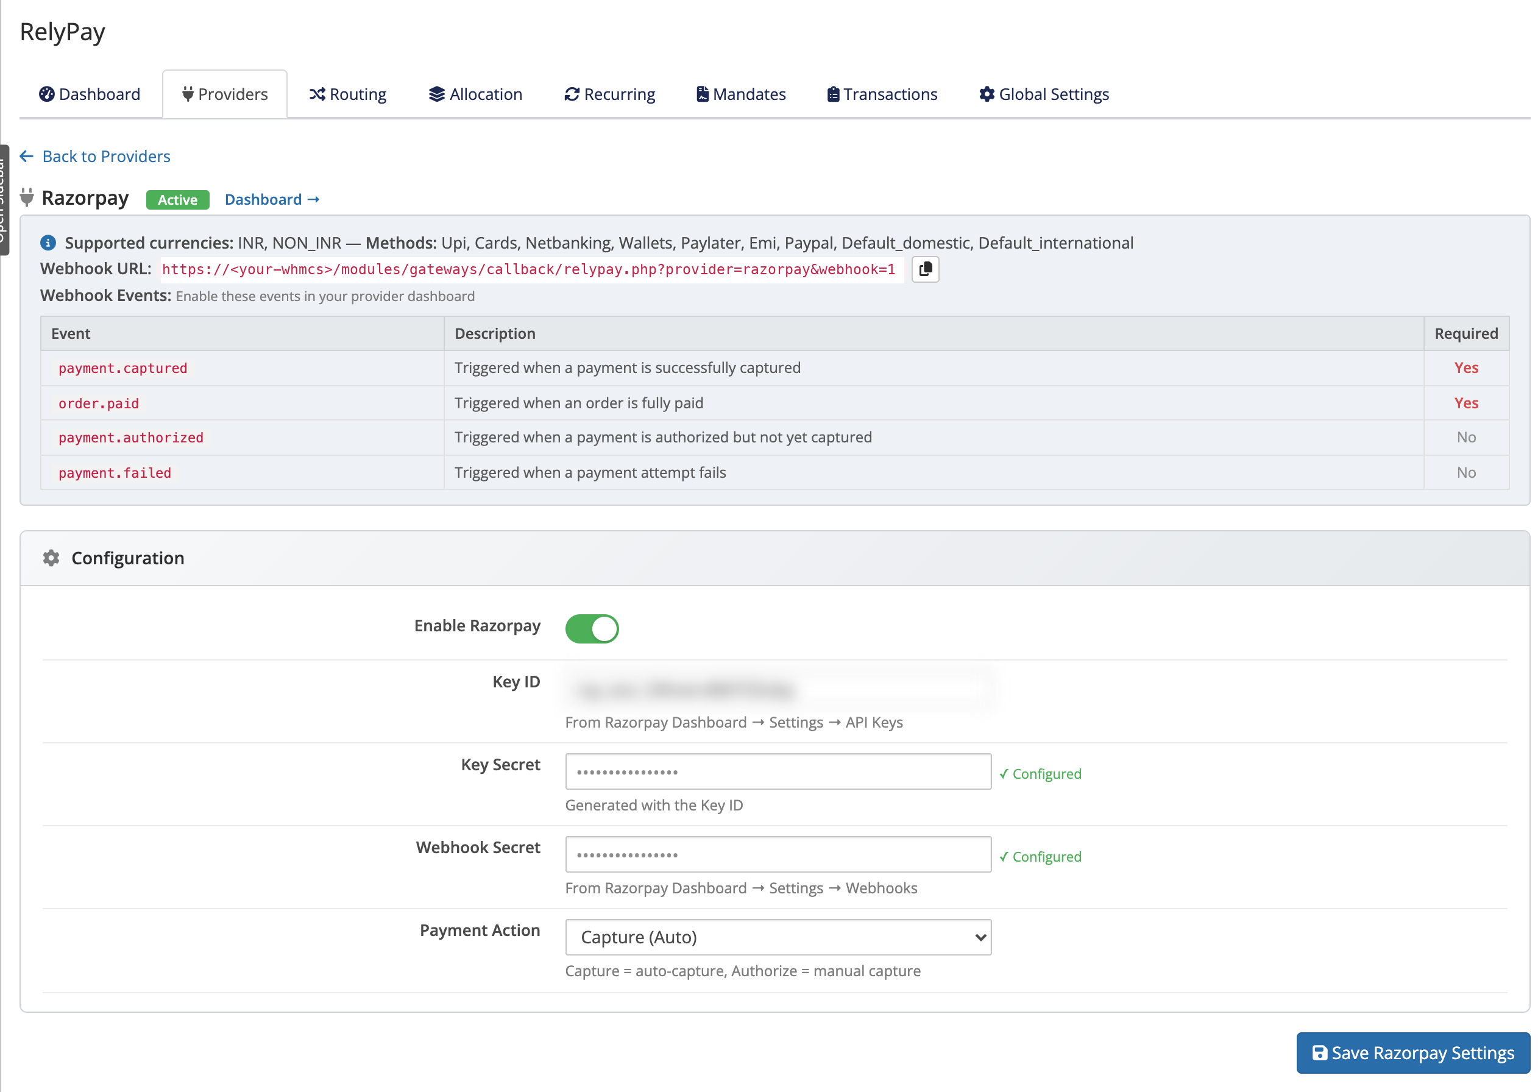Click the Providers plug icon in tab
The image size is (1538, 1092).
[188, 94]
